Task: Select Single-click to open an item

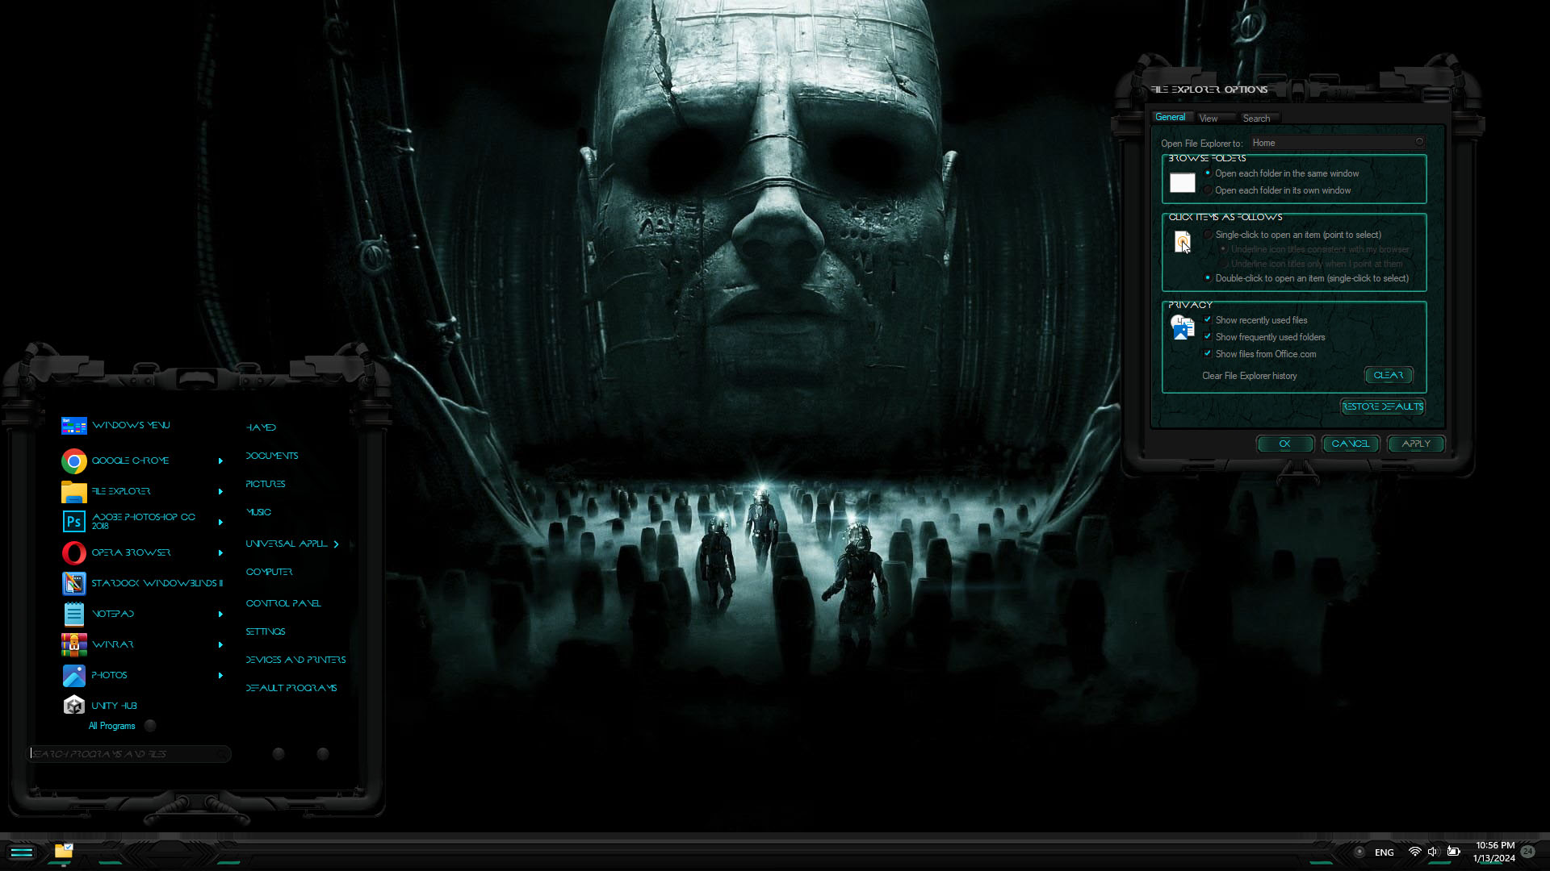Action: click(1208, 235)
